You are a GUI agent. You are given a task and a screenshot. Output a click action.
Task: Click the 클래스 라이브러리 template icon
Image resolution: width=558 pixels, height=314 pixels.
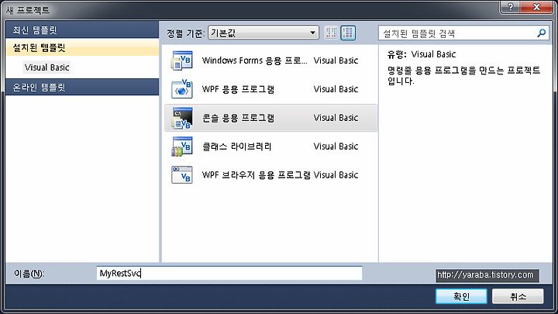click(x=182, y=147)
